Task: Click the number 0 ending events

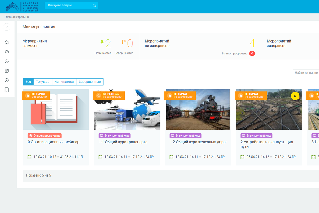Action: [130, 43]
